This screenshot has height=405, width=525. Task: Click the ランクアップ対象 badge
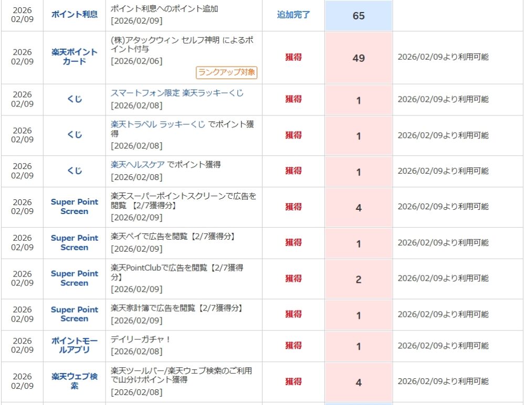pyautogui.click(x=227, y=73)
